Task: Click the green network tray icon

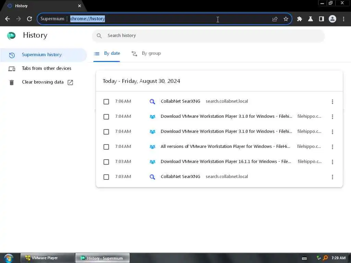Action: pos(318,258)
